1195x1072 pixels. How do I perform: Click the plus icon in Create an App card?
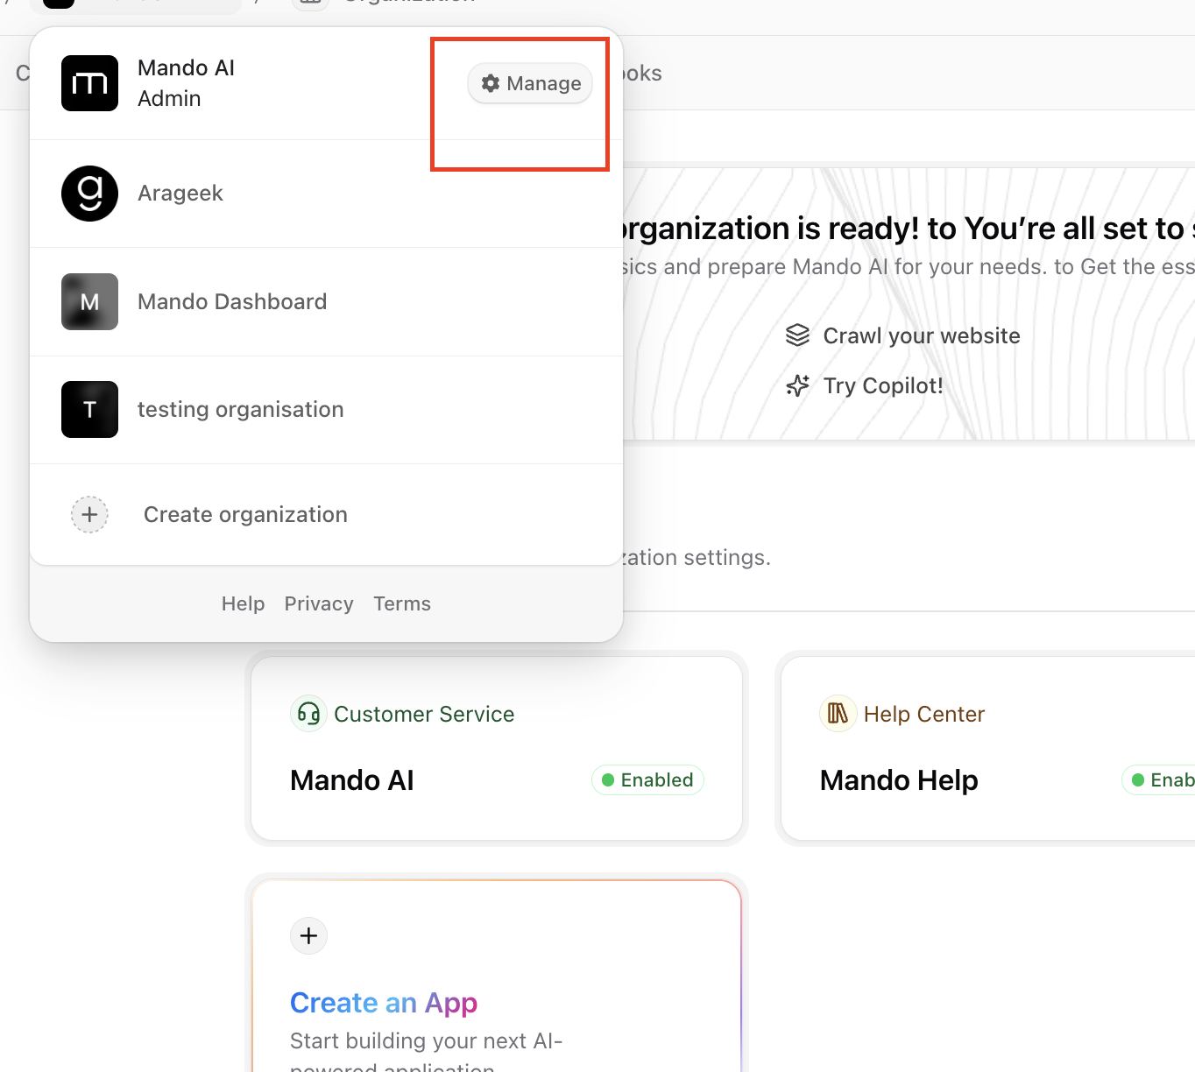(308, 935)
